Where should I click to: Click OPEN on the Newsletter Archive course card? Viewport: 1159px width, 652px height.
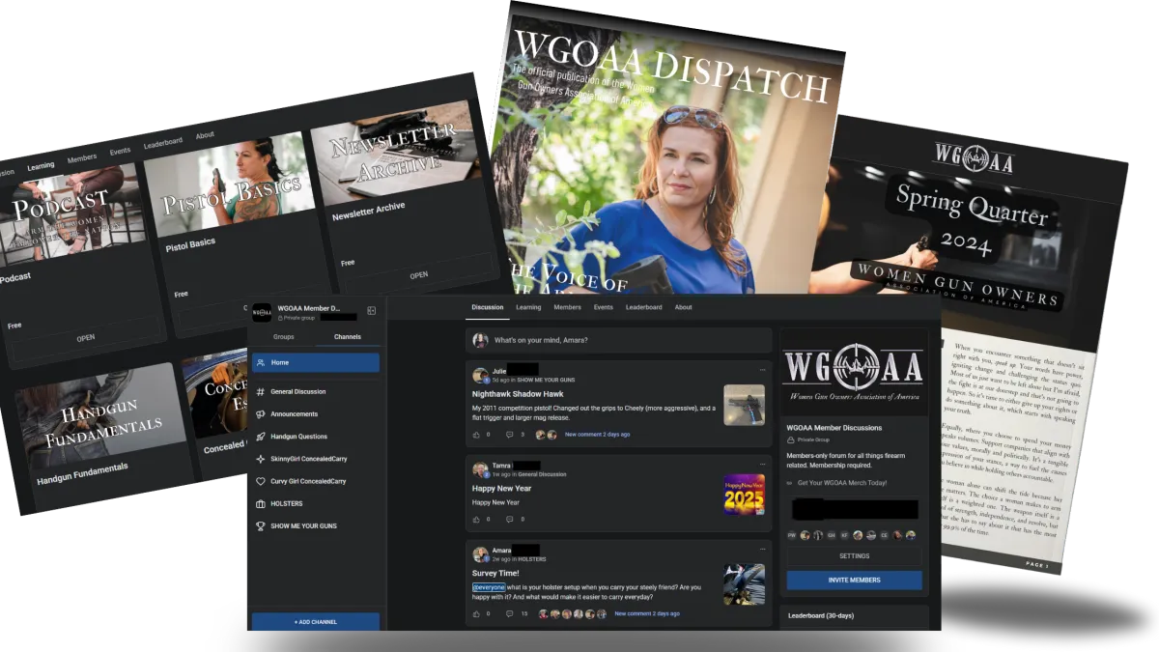(418, 275)
